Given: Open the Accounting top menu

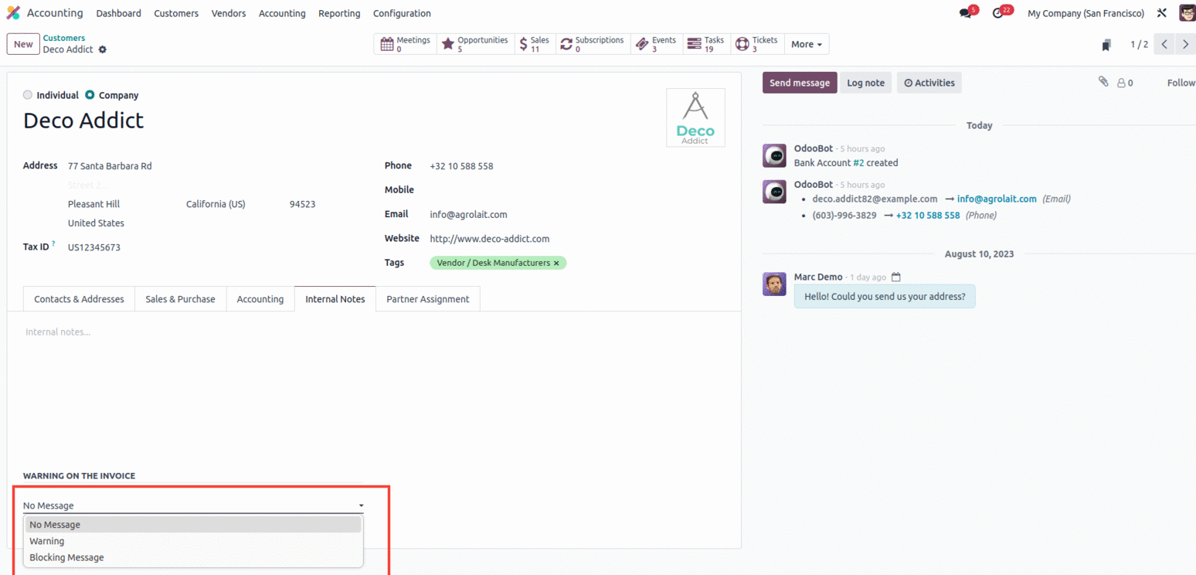Looking at the screenshot, I should point(282,13).
